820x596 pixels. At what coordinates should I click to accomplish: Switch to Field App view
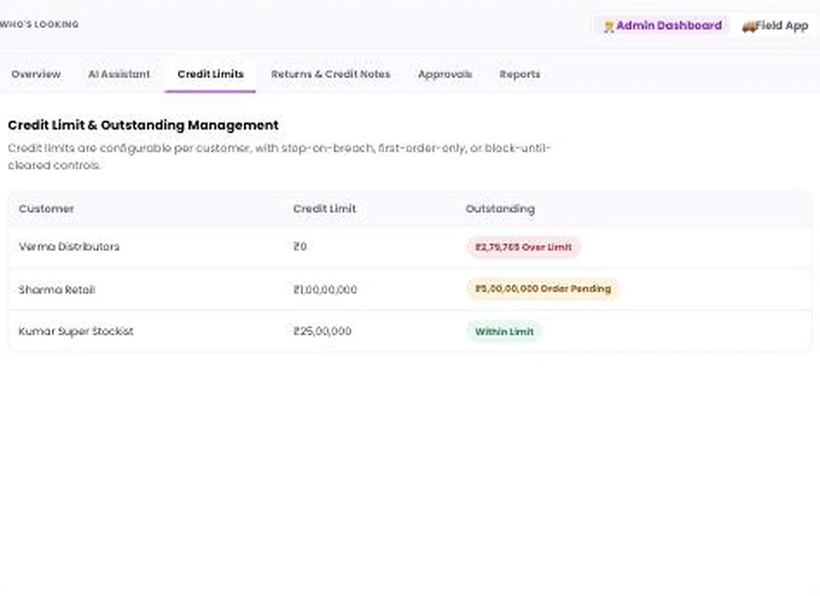click(x=775, y=25)
